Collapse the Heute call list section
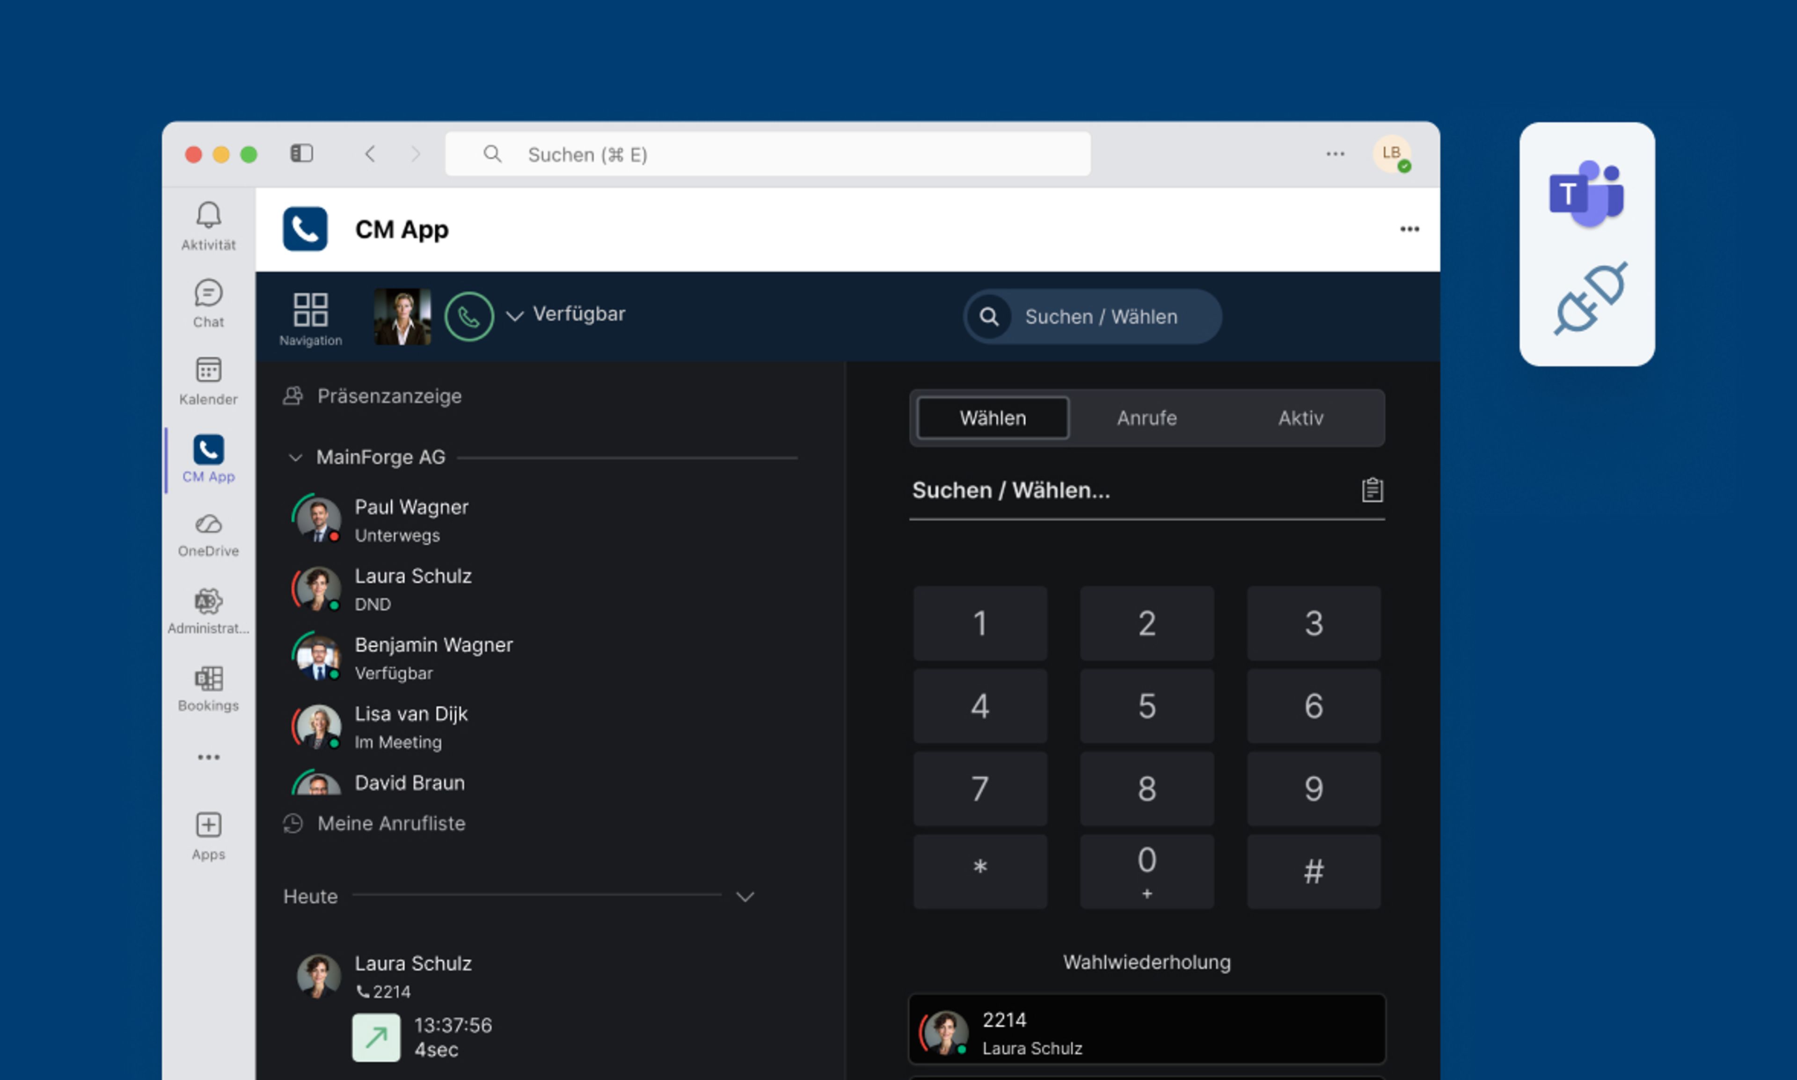Viewport: 1797px width, 1080px height. click(745, 897)
